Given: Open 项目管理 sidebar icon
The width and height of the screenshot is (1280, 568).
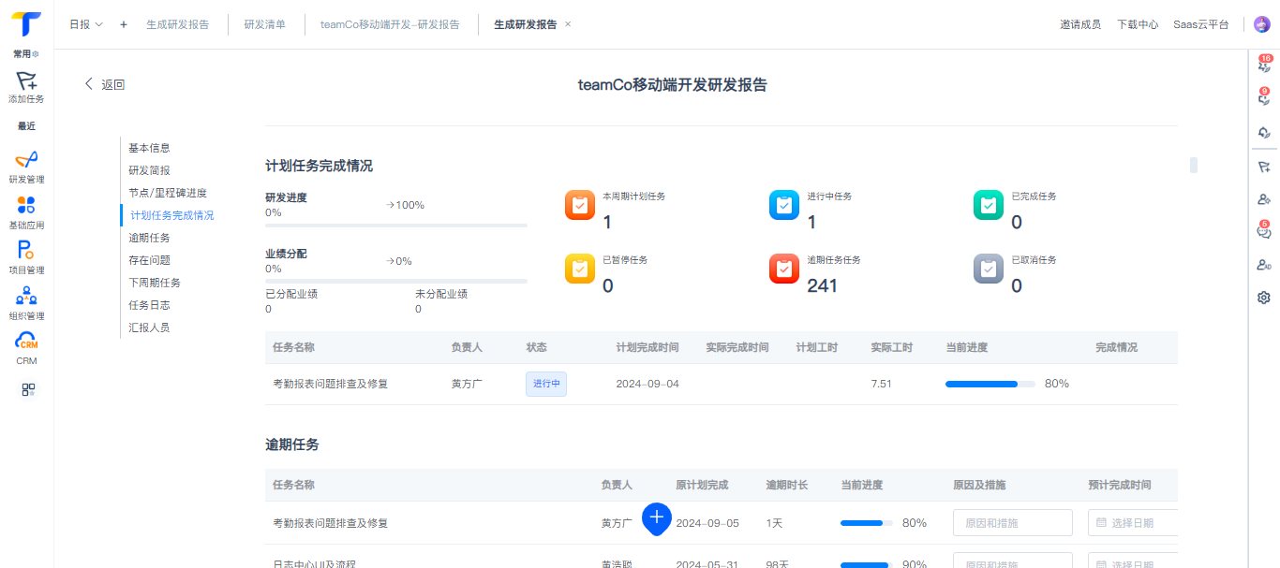Looking at the screenshot, I should click(x=26, y=257).
